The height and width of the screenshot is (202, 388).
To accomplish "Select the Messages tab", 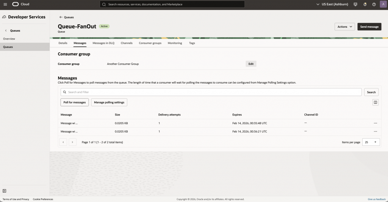I will tap(80, 43).
